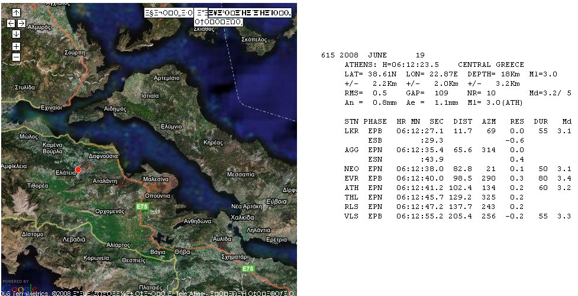Click station code LKR in the table
This screenshot has width=578, height=296.
point(351,131)
